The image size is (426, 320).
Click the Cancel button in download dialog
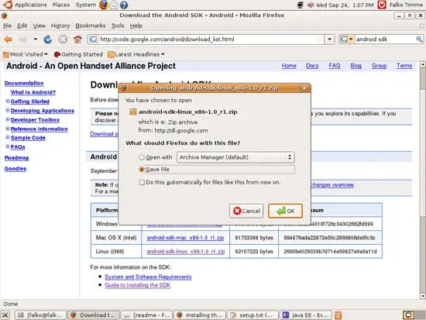coord(246,211)
